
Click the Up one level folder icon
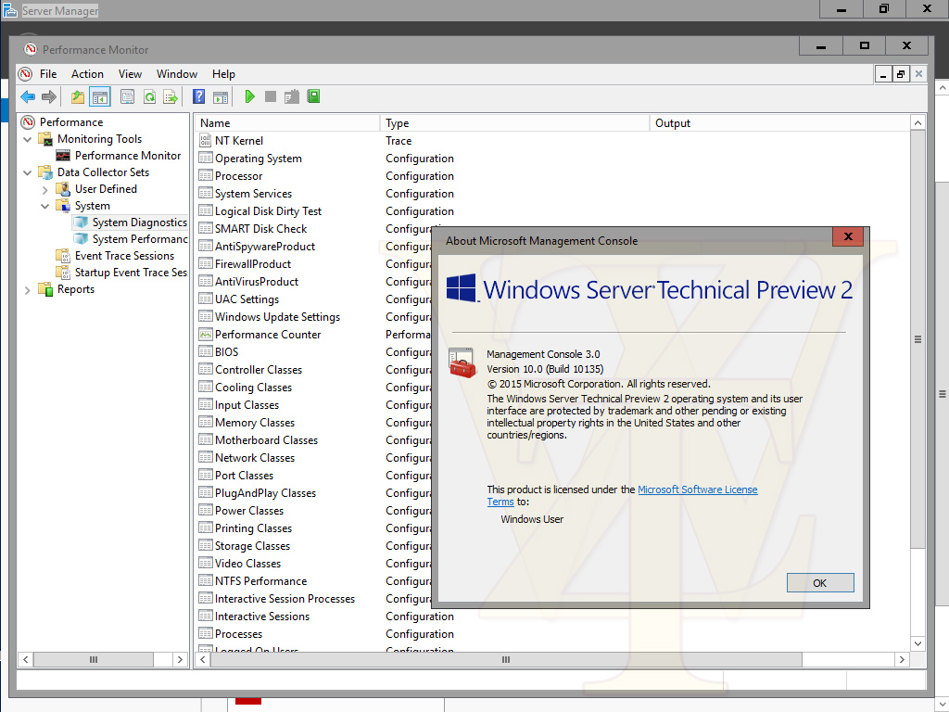click(x=79, y=95)
